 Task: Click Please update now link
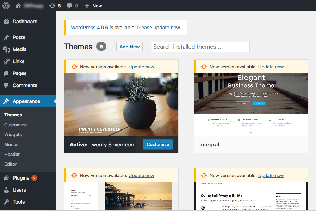[x=159, y=28]
